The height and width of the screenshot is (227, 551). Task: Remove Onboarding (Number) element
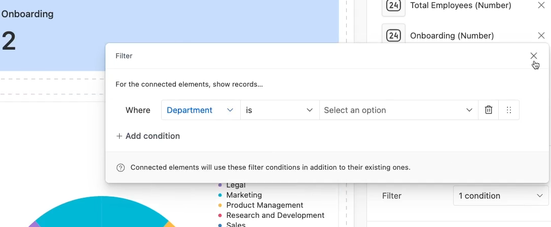[541, 35]
